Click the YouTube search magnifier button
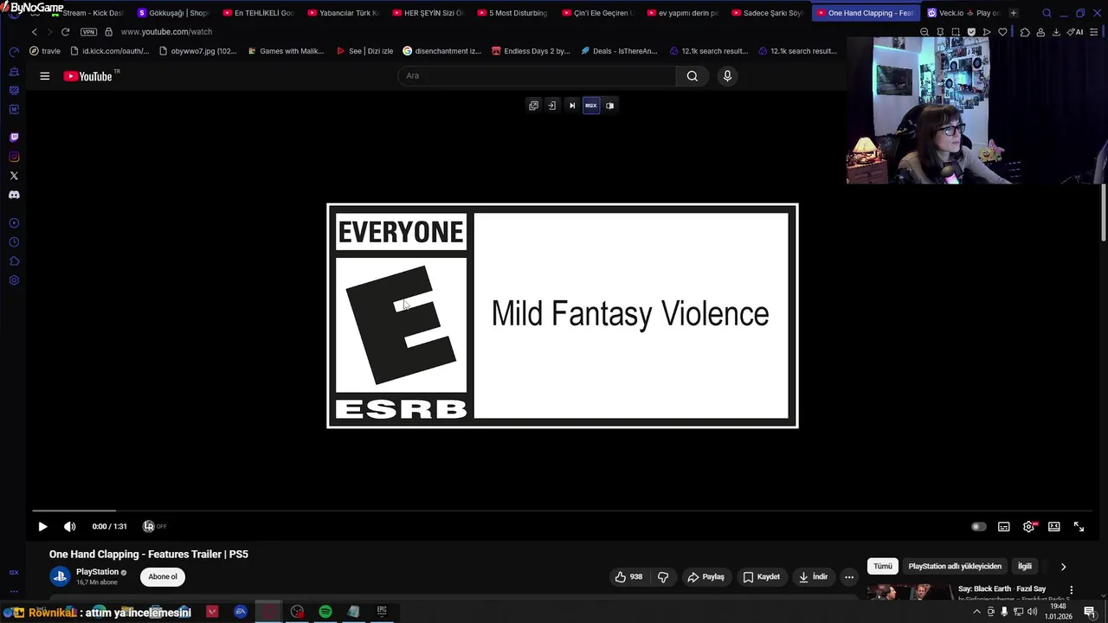Image resolution: width=1108 pixels, height=623 pixels. click(692, 75)
